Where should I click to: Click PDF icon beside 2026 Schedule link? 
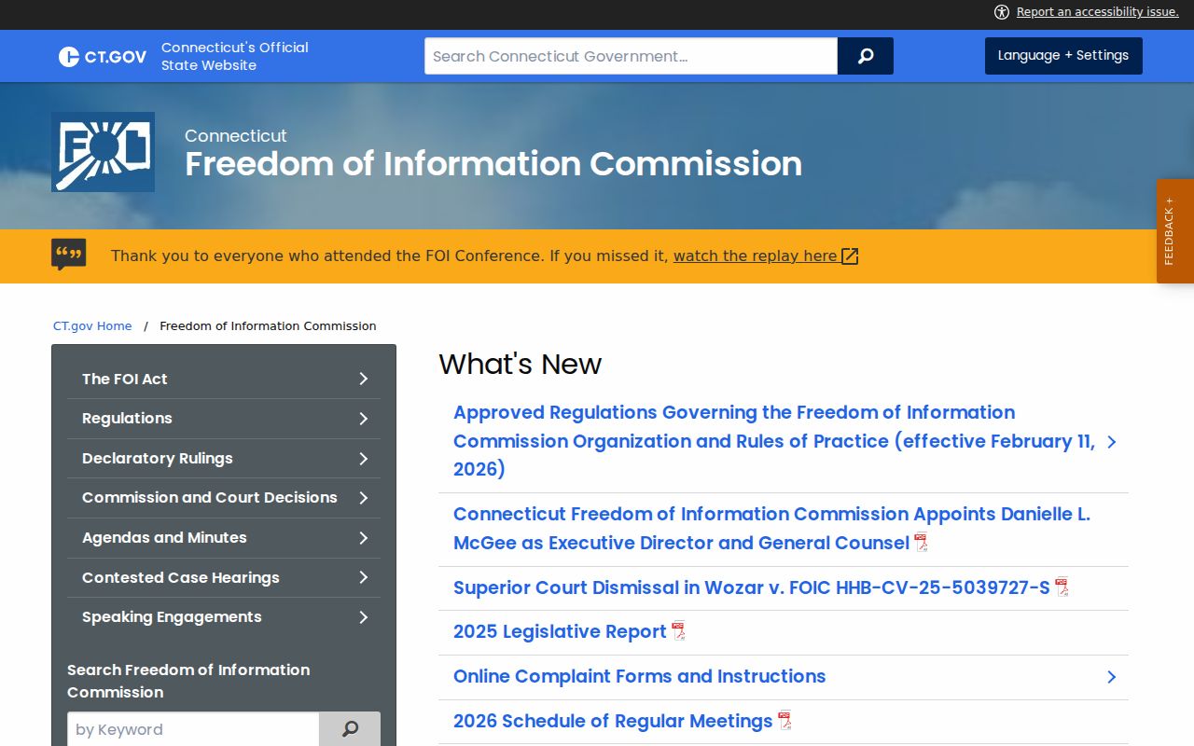[784, 721]
